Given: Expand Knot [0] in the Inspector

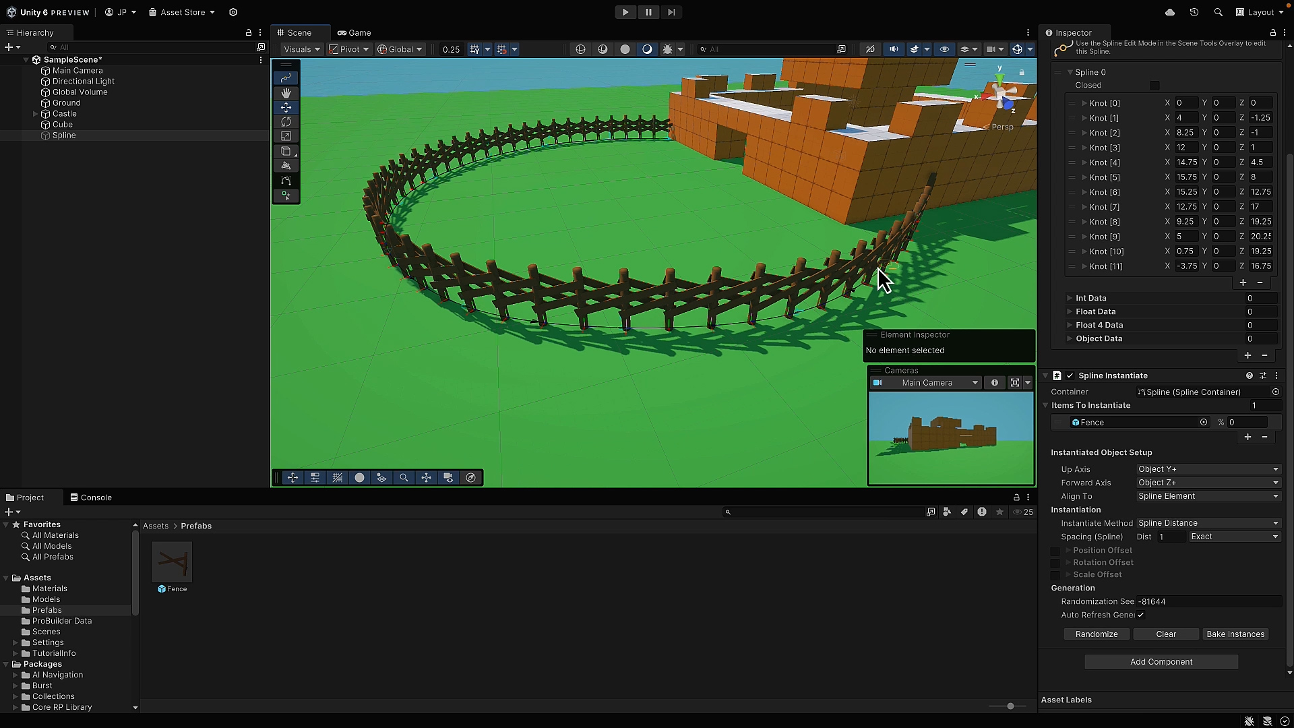Looking at the screenshot, I should click(x=1085, y=102).
